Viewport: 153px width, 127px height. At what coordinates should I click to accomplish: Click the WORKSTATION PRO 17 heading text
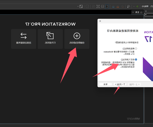pos(50,24)
